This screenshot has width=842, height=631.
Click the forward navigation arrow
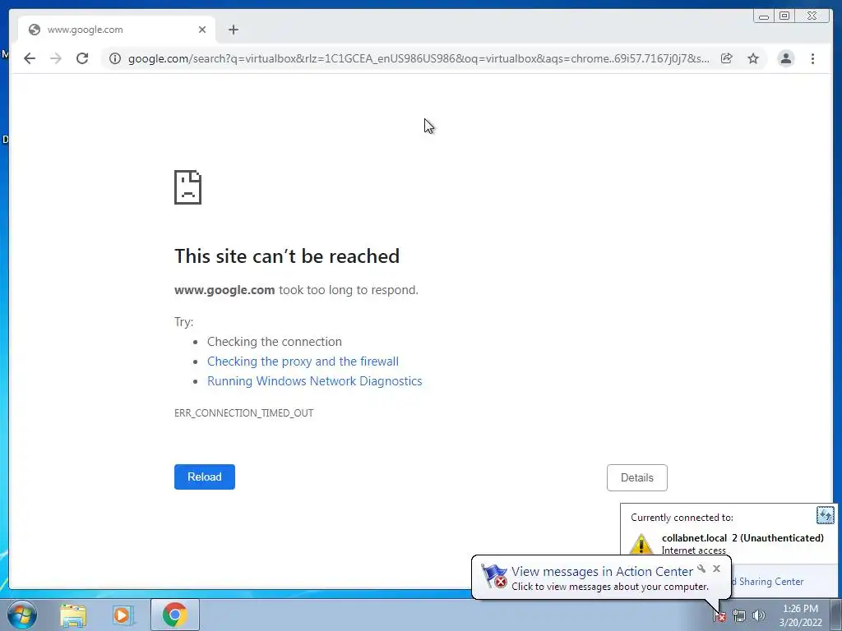pyautogui.click(x=56, y=58)
